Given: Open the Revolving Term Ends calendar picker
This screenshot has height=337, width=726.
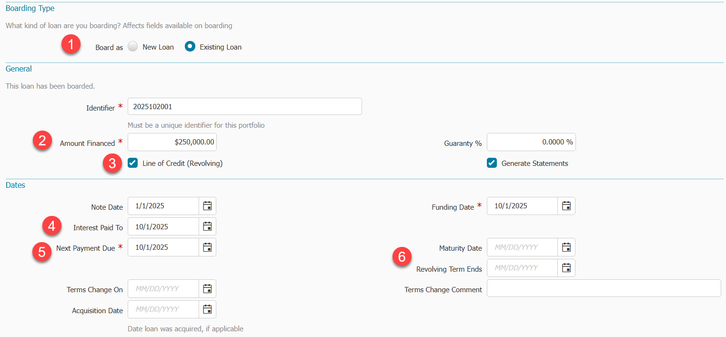Looking at the screenshot, I should (x=566, y=268).
